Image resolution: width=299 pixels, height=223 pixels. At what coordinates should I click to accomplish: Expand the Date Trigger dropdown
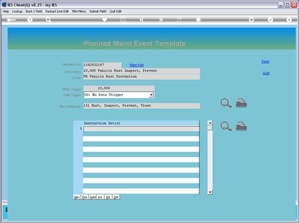[151, 95]
